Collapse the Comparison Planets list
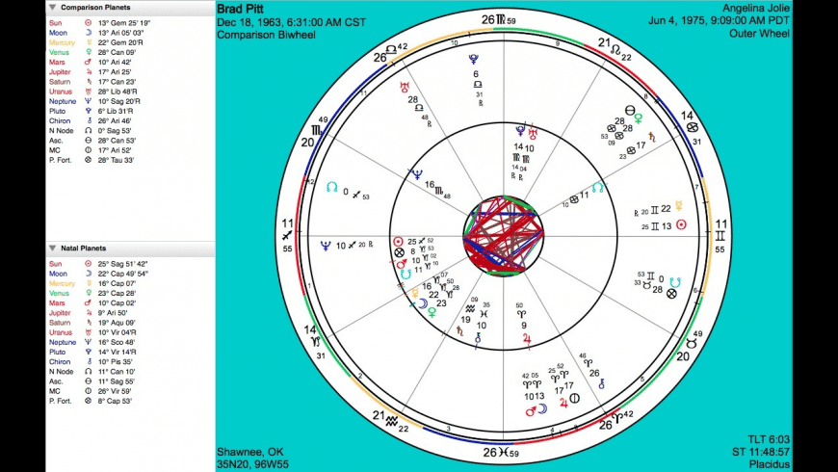The image size is (838, 472). point(52,8)
